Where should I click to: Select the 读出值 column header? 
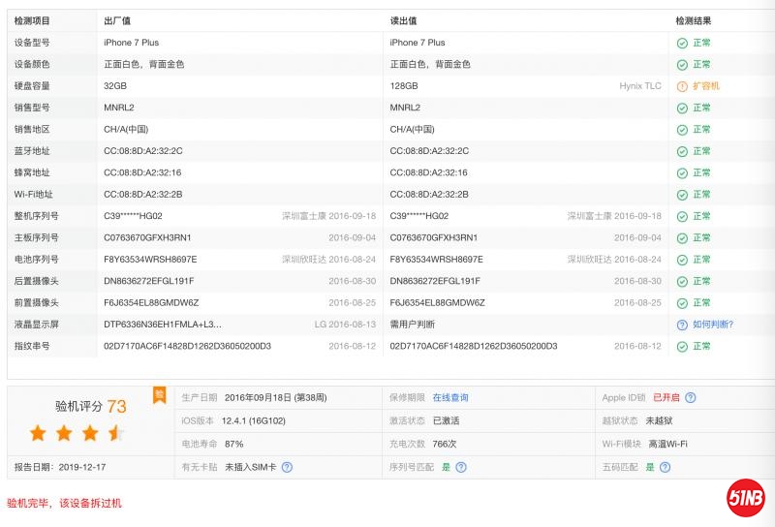(404, 20)
